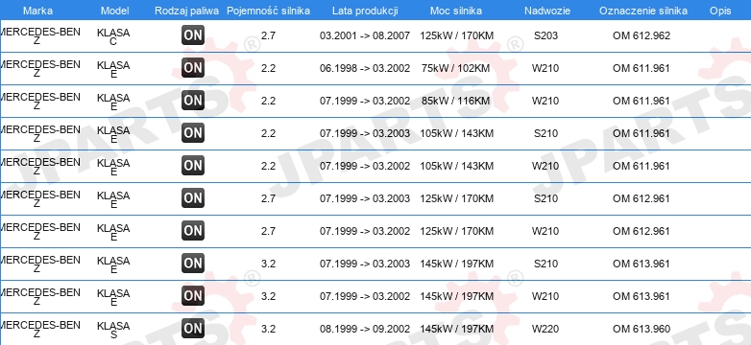
Task: Click the ON fuel icon in the KLASA S row
Action: pos(193,329)
